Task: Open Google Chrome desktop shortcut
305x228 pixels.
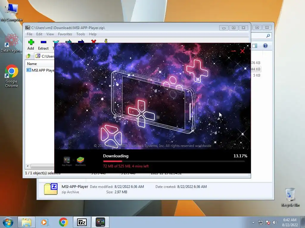Action: point(12,76)
